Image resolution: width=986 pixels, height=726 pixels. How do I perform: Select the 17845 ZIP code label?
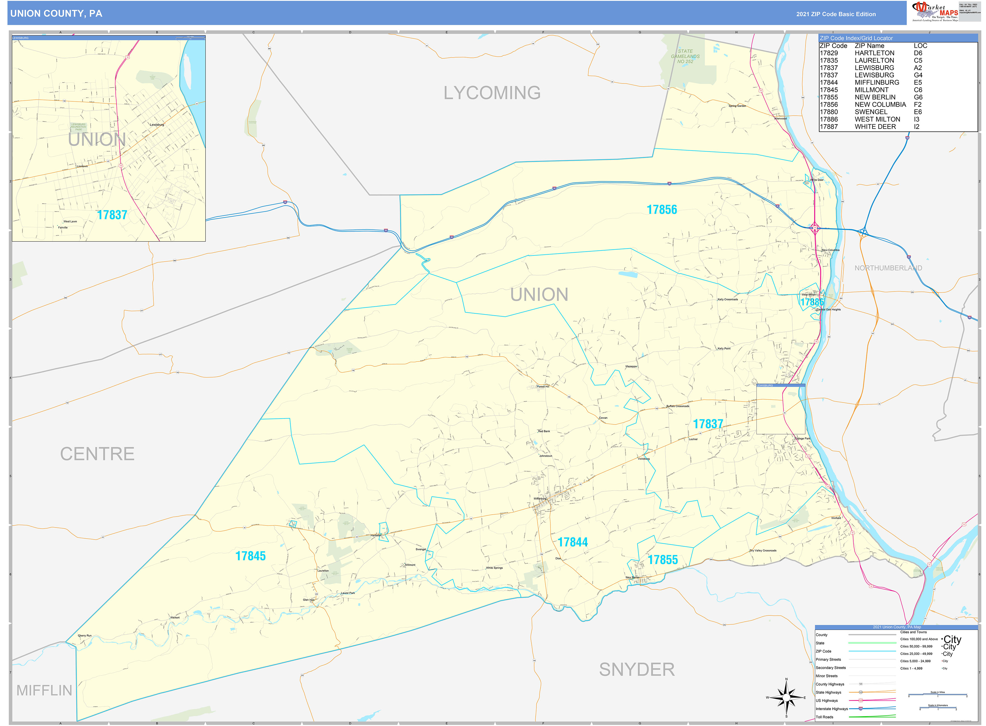tap(250, 556)
